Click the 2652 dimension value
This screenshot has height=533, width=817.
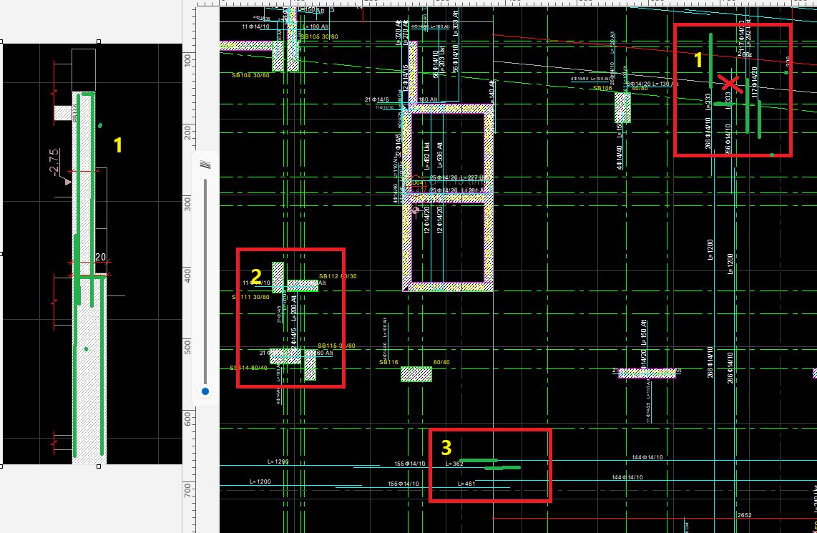[745, 515]
